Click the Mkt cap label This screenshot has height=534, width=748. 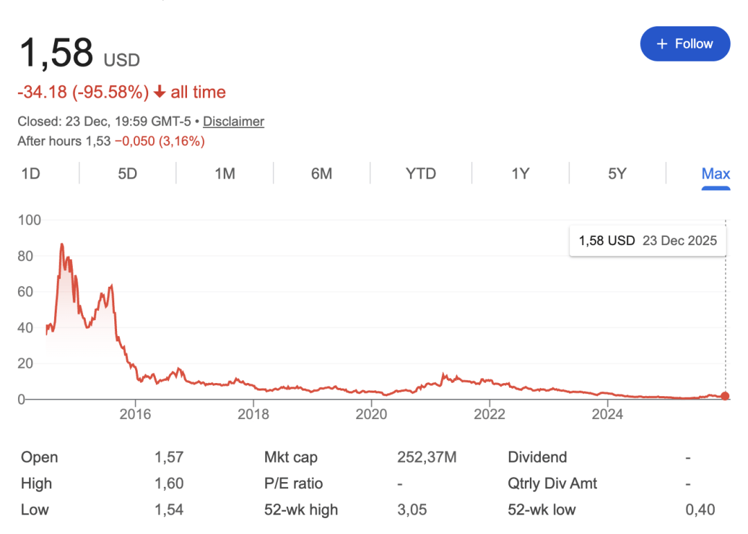point(291,457)
